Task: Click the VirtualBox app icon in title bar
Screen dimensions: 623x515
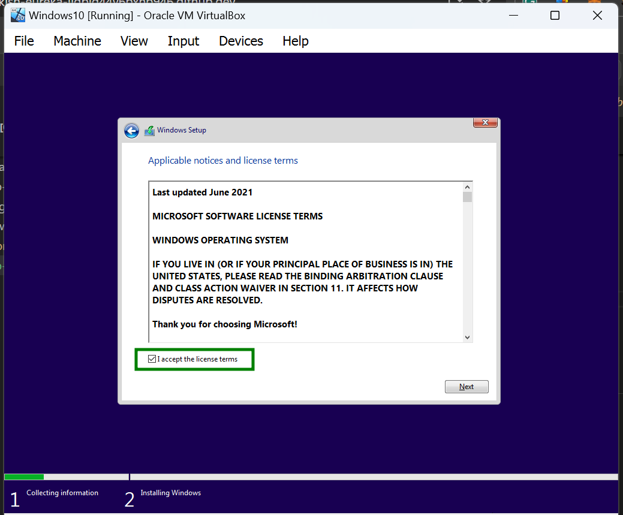Action: (x=18, y=15)
